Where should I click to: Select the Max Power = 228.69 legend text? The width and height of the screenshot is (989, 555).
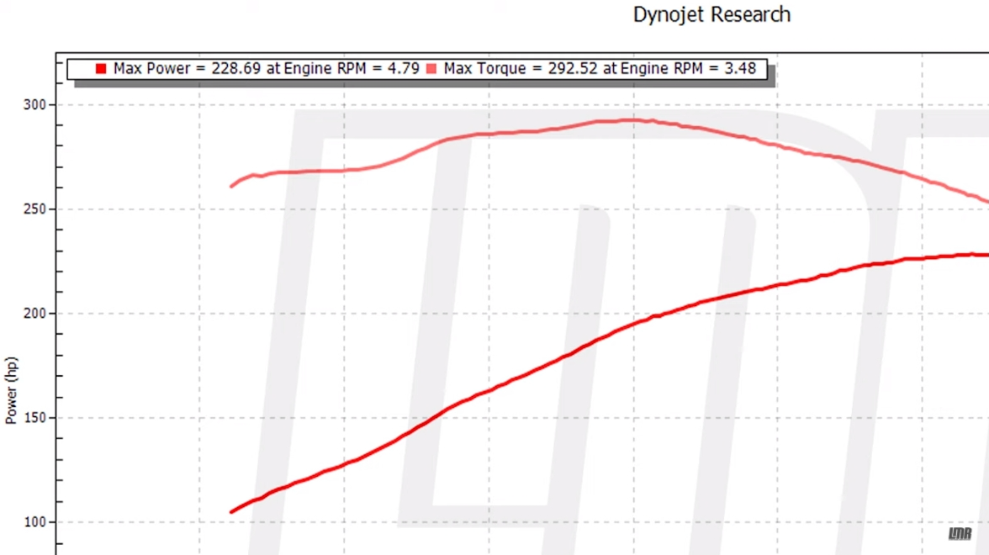266,69
